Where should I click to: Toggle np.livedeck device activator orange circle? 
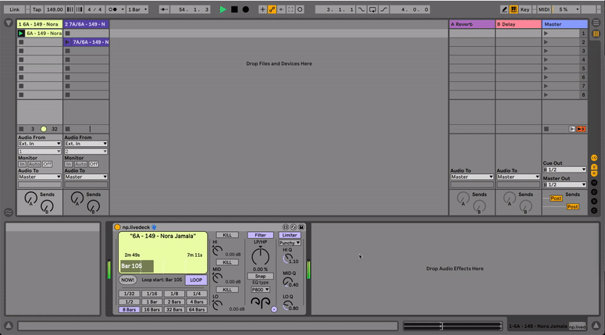tap(117, 227)
